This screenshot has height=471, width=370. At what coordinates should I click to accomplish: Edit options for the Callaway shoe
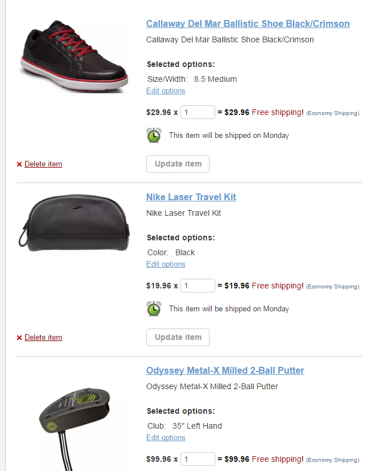tap(166, 91)
